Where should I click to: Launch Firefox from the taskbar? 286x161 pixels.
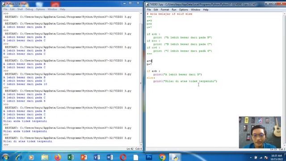[x=58, y=157]
